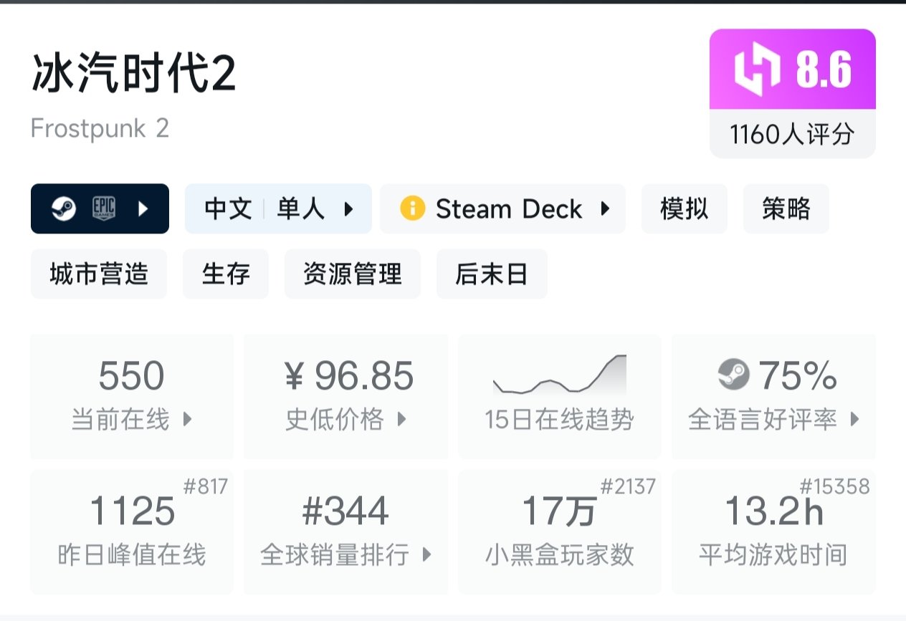Expand Steam Deck compatibility arrow
Viewport: 906px width, 621px height.
pos(606,209)
